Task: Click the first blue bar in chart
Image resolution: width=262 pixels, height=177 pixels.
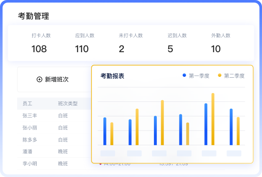Action: click(x=105, y=131)
